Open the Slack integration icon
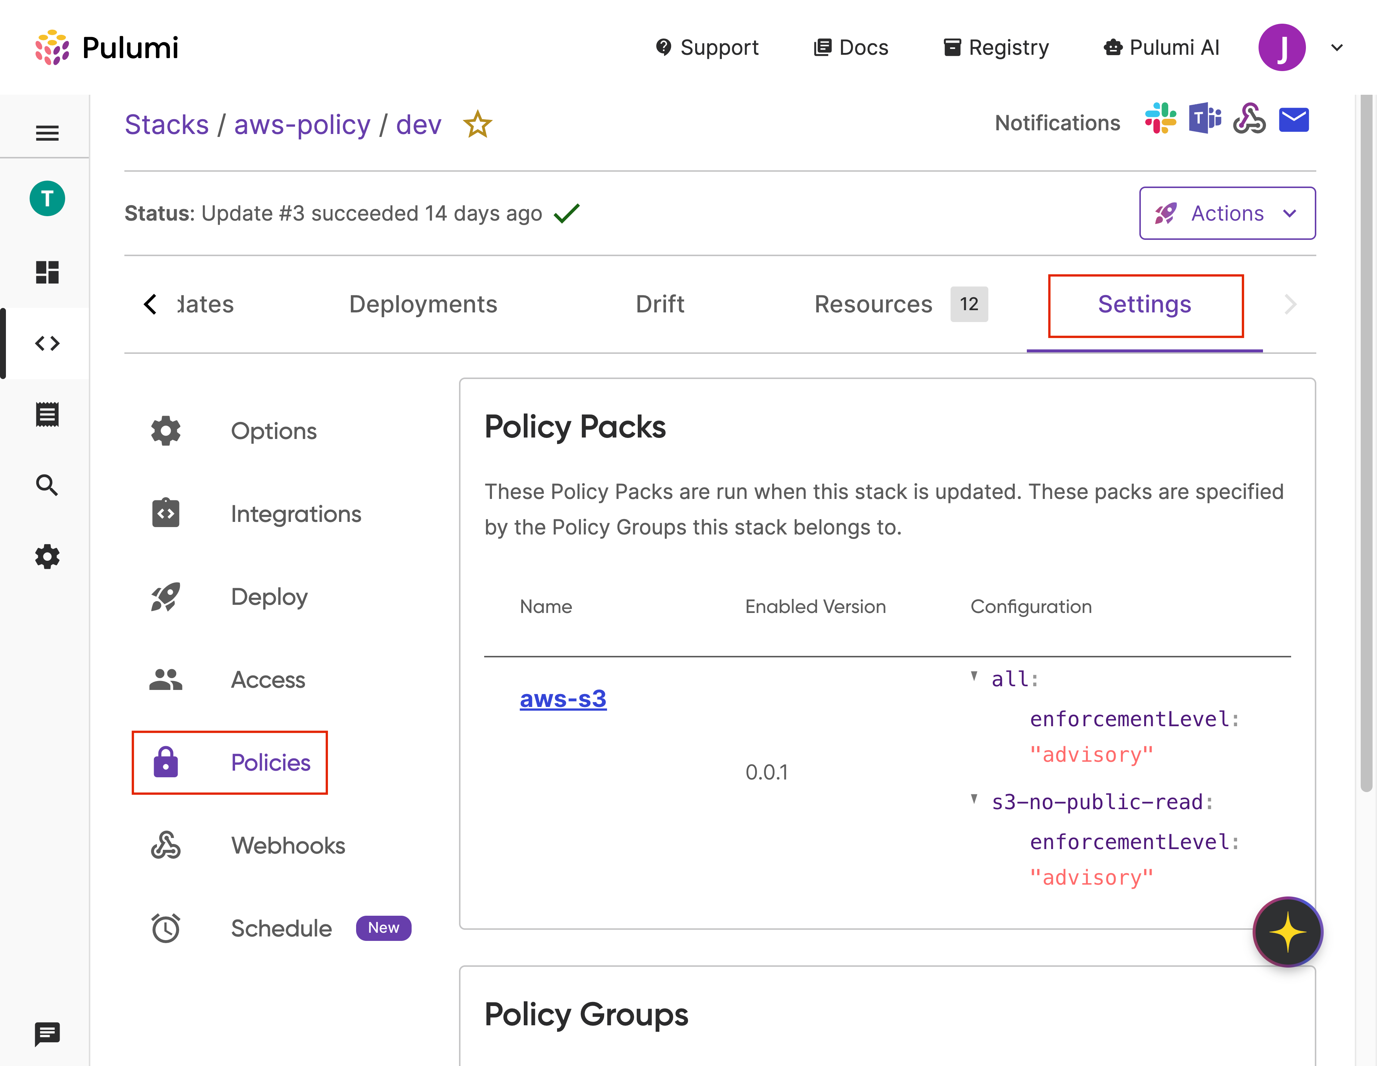The height and width of the screenshot is (1066, 1377). (x=1160, y=120)
